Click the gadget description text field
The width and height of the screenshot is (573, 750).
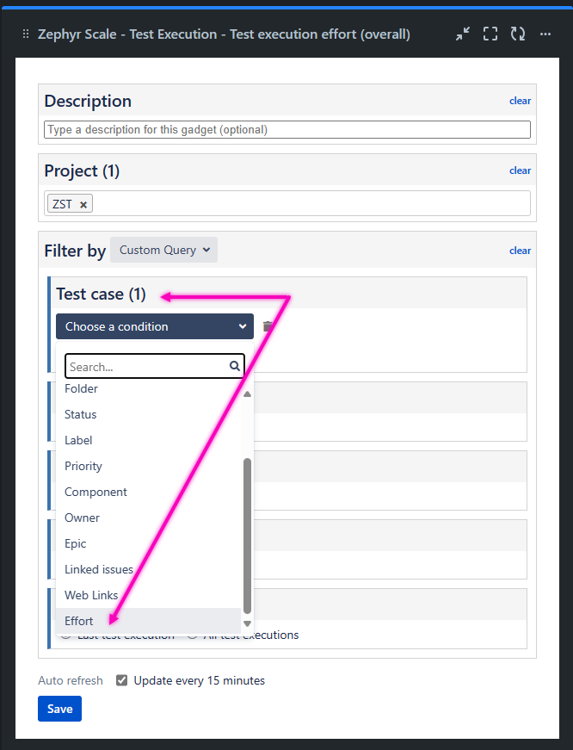[287, 130]
